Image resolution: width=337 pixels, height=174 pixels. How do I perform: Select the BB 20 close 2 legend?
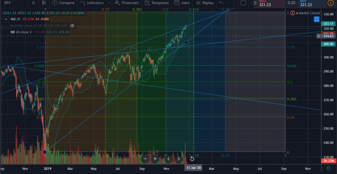[21, 32]
